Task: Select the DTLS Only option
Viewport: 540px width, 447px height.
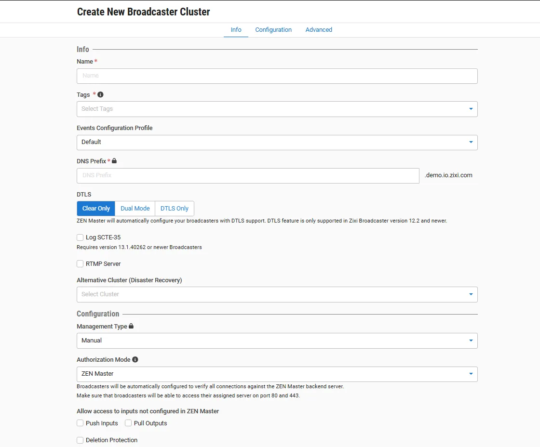Action: (175, 209)
